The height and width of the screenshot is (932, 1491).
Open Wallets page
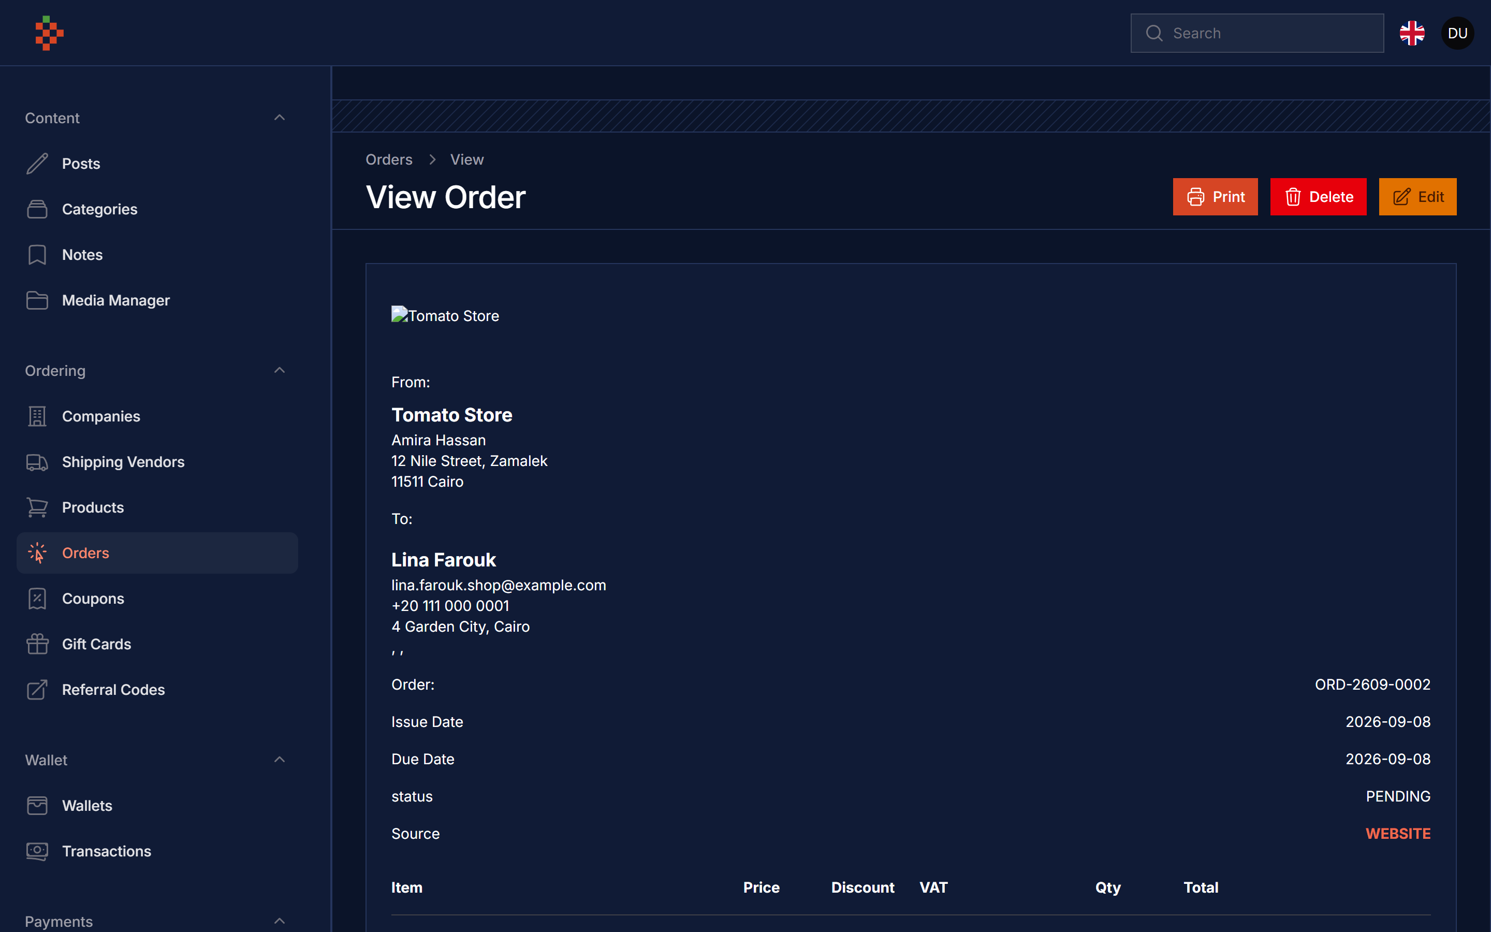tap(157, 806)
